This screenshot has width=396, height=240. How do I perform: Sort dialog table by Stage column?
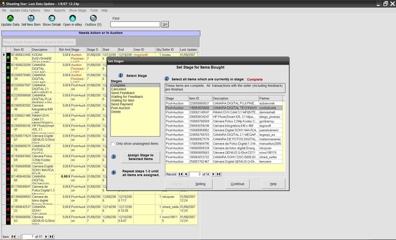click(x=177, y=98)
